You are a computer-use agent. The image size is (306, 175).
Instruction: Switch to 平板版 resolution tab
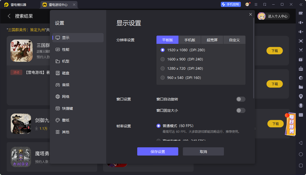(167, 40)
